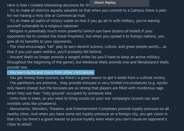Viewport: 184px width, 131px height.
Task: Click the 'money from tourism' line
Action: click(86, 78)
